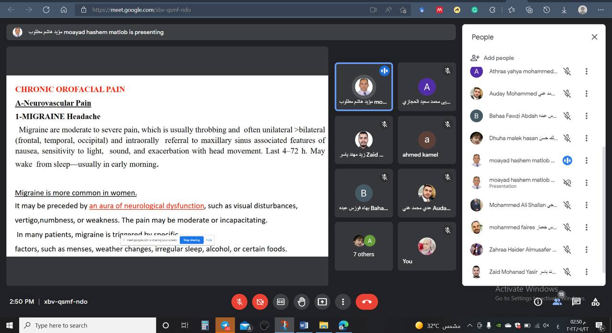Open the Activities panel
This screenshot has width=612, height=333.
[595, 301]
